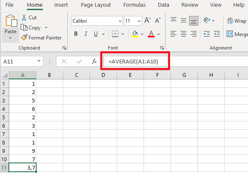
Task: Decrease font size with the smaller A icon
Action: point(158,21)
